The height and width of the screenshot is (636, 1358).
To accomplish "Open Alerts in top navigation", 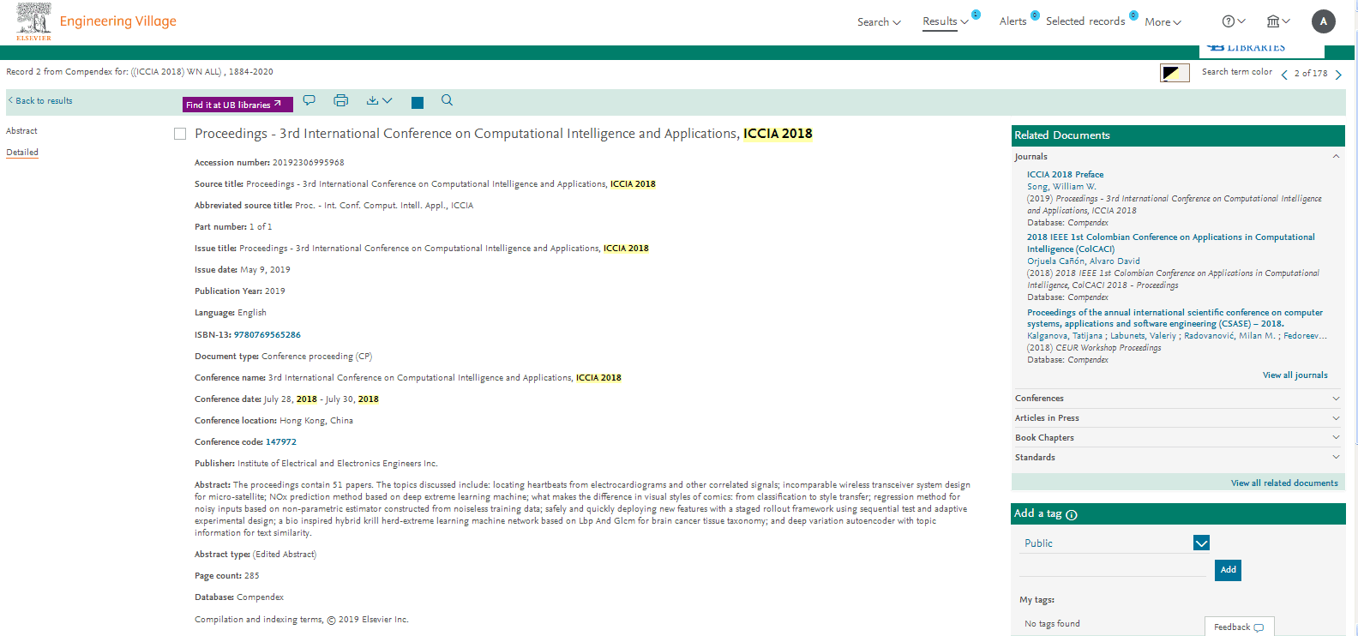I will coord(1012,21).
